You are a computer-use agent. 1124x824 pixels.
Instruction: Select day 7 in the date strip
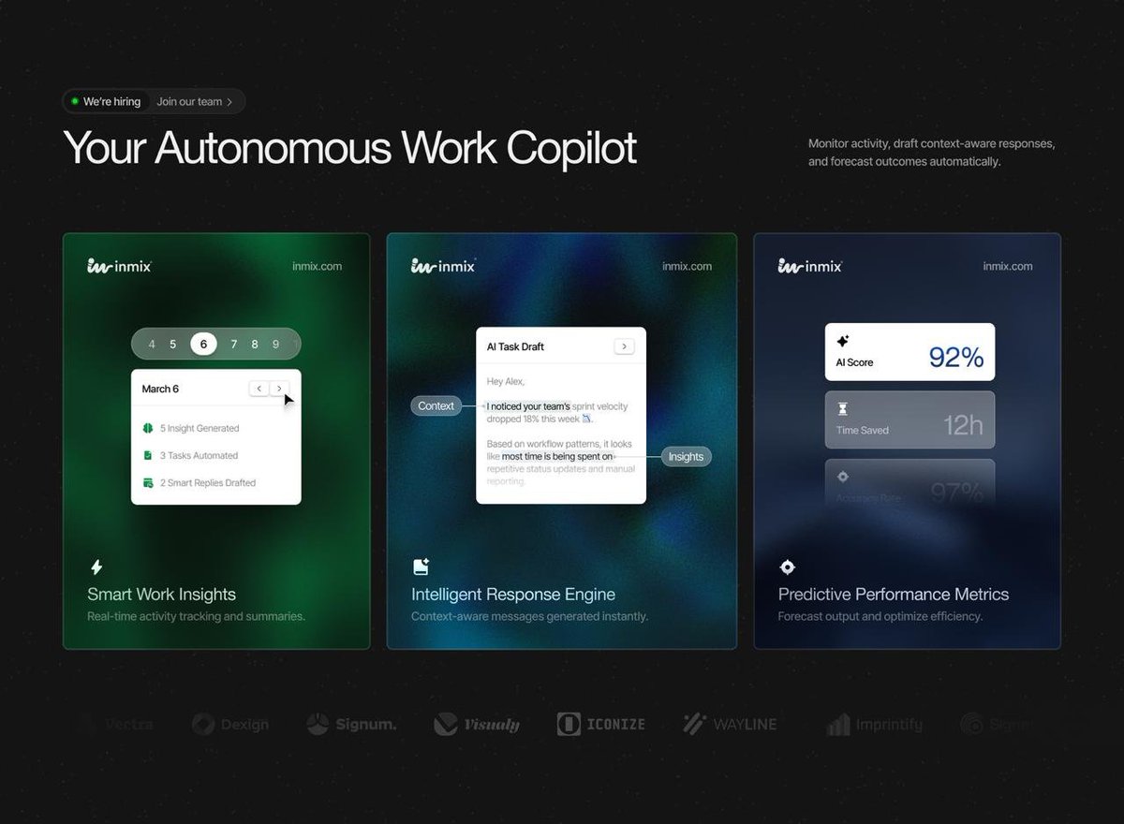pyautogui.click(x=234, y=344)
